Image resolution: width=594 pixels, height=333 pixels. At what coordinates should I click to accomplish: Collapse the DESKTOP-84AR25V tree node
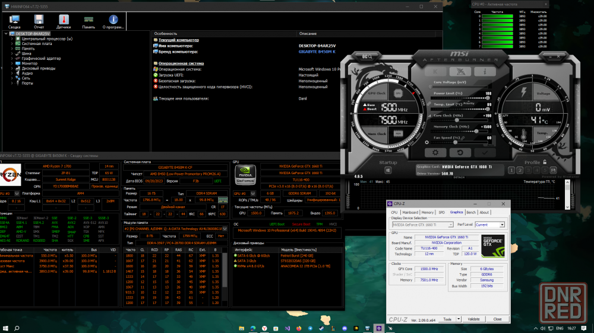(6, 34)
